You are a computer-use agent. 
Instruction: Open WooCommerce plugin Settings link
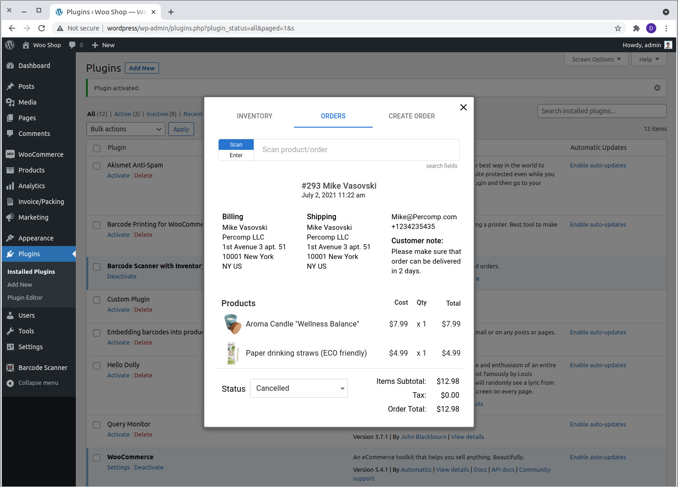click(118, 468)
